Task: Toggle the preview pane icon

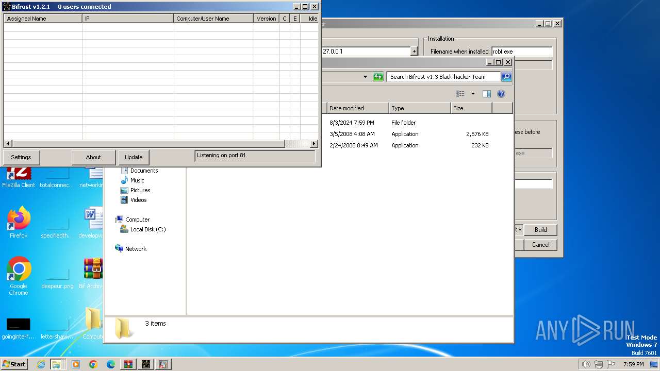Action: pyautogui.click(x=486, y=94)
